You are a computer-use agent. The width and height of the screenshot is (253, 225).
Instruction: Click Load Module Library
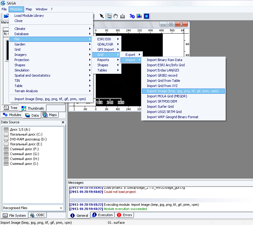[29, 16]
